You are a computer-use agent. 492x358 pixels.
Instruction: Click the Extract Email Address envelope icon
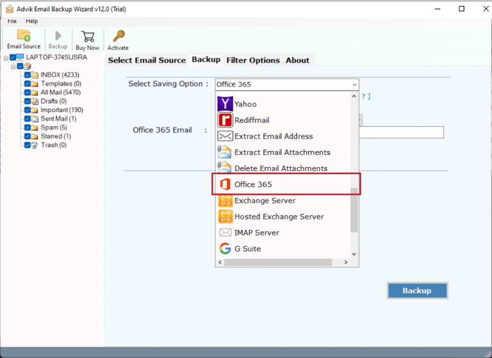[225, 136]
